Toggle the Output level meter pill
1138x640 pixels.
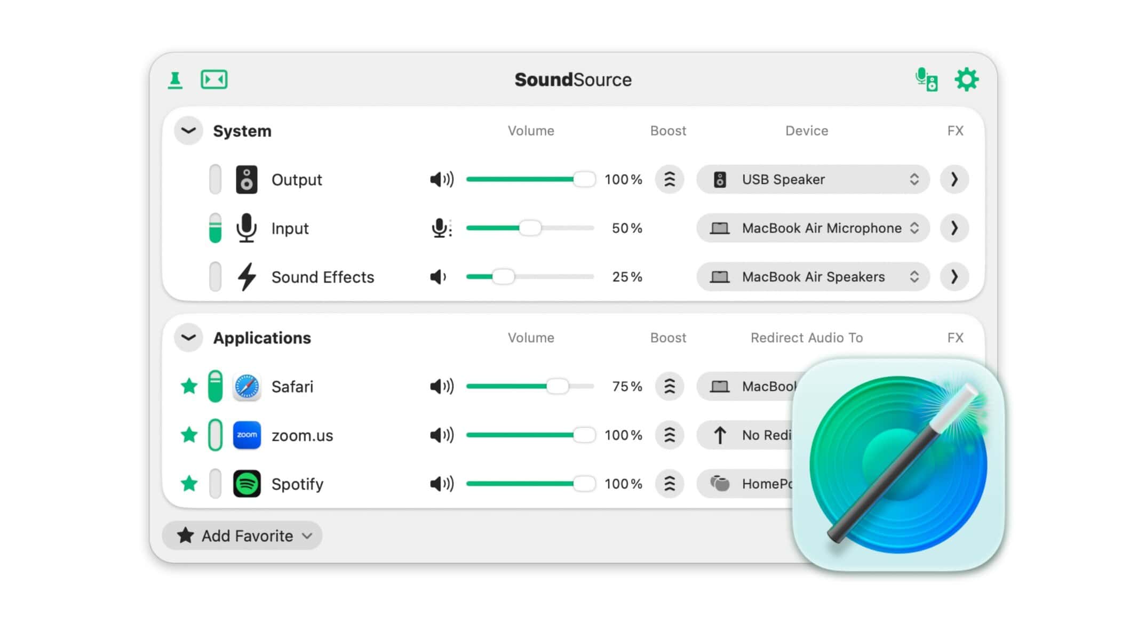click(215, 180)
